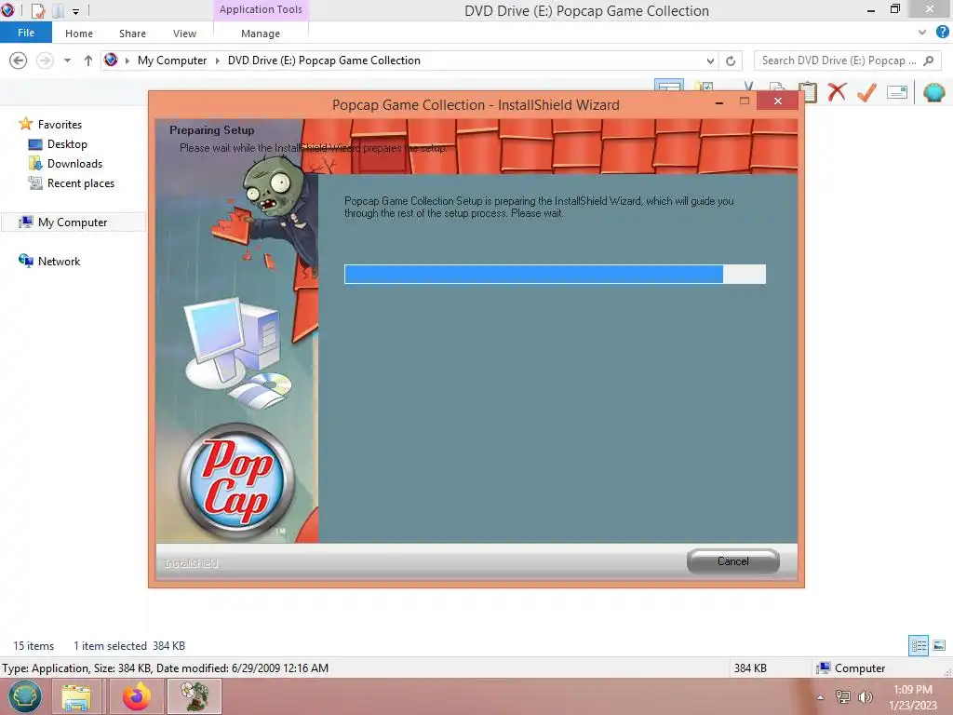Open the recent locations dropdown arrow

[x=67, y=61]
